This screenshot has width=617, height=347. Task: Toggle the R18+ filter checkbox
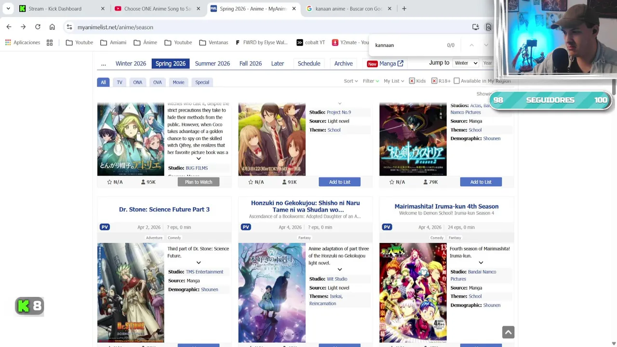click(x=434, y=81)
